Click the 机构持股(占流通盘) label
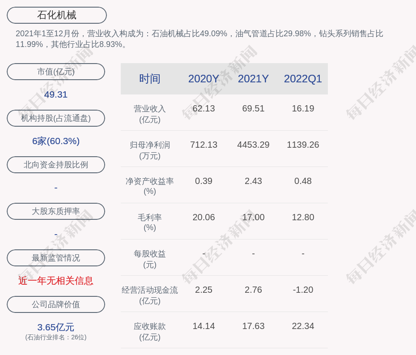 coord(56,118)
